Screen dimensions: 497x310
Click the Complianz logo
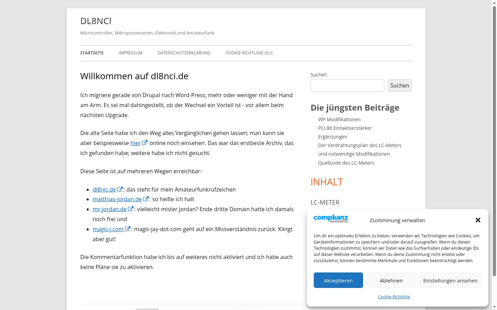tap(331, 219)
